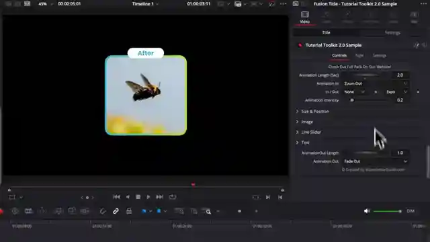Click Check Out Full Pack On Our Website
430x242 pixels.
tap(359, 67)
